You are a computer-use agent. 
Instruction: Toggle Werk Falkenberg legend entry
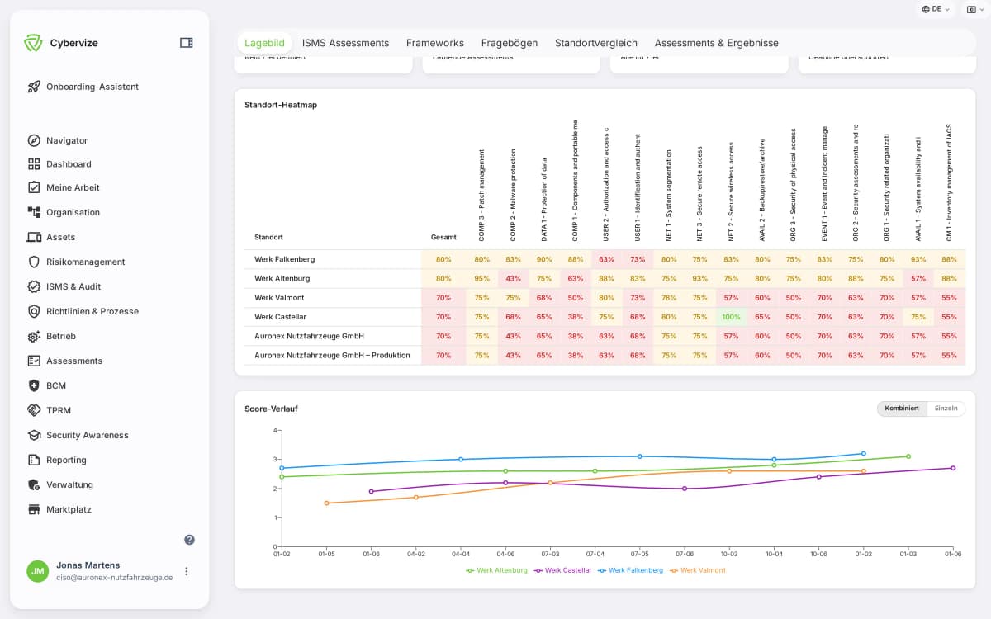(630, 570)
